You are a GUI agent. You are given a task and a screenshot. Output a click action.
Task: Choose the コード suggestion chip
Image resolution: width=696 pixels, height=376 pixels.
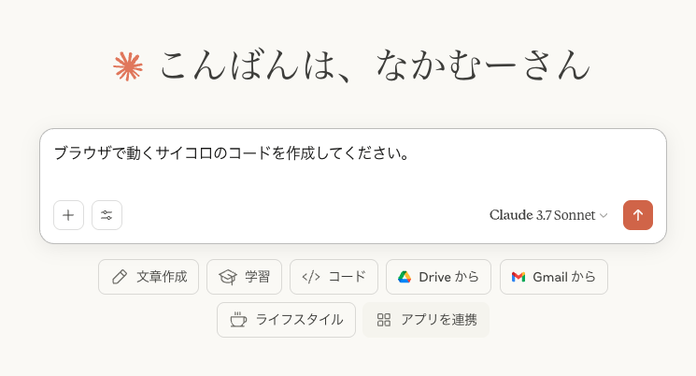(334, 277)
